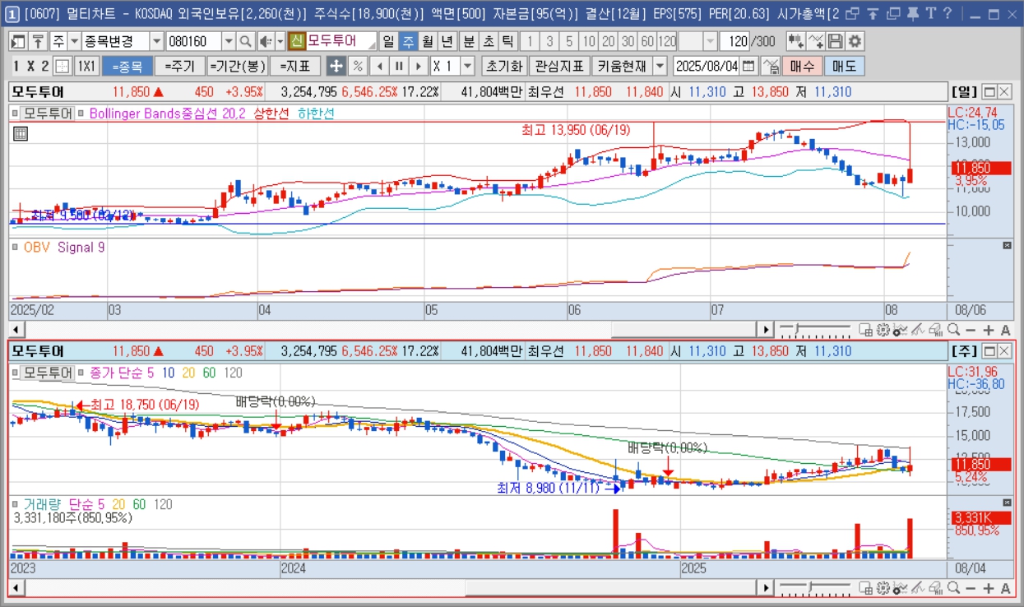The height and width of the screenshot is (607, 1024).
Task: Click the pause replay button
Action: point(399,66)
